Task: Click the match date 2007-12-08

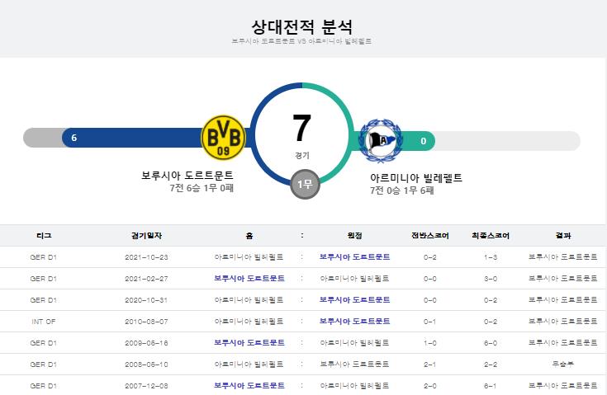Action: [x=146, y=386]
